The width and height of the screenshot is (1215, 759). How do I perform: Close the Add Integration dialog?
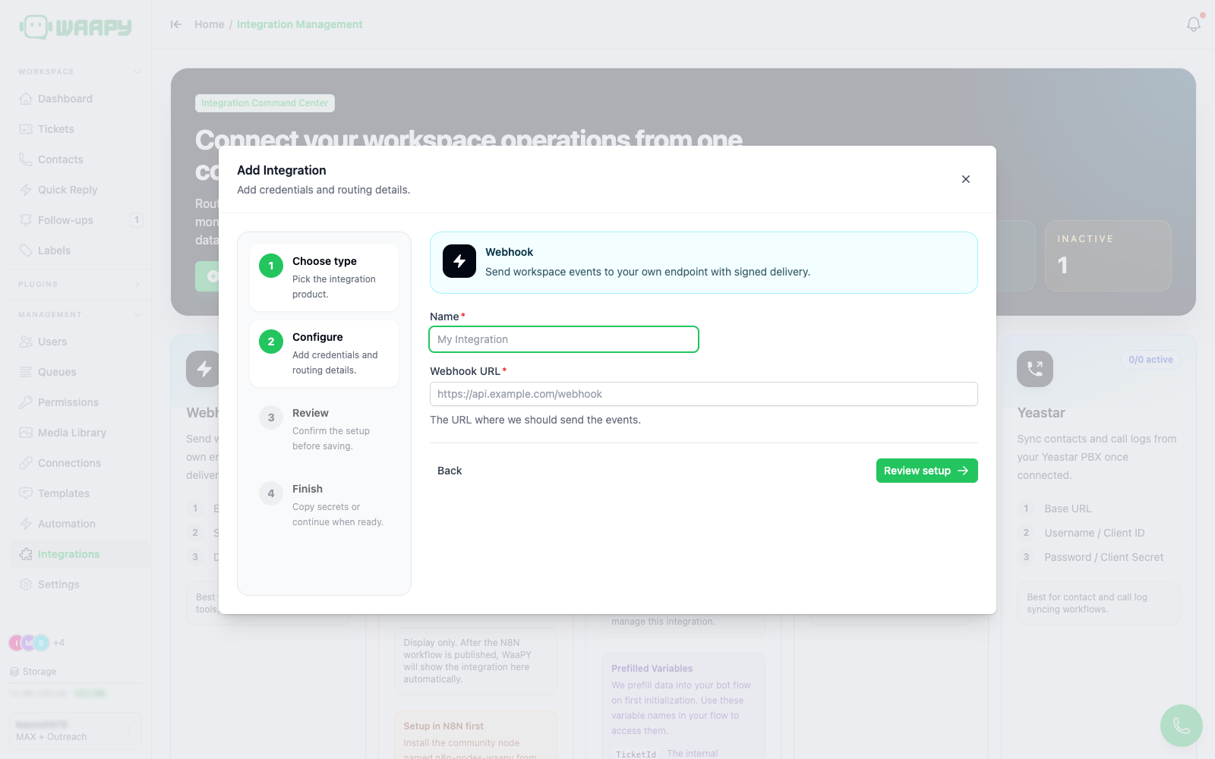tap(966, 179)
